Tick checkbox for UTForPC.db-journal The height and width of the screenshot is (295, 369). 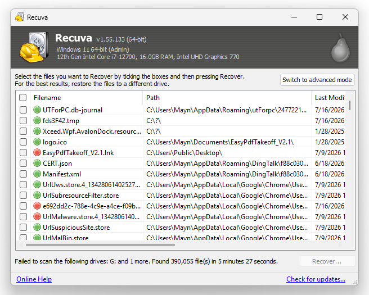tap(23, 110)
